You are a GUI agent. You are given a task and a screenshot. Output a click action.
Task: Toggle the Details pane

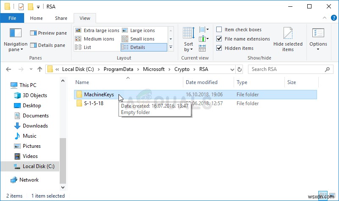click(x=47, y=45)
